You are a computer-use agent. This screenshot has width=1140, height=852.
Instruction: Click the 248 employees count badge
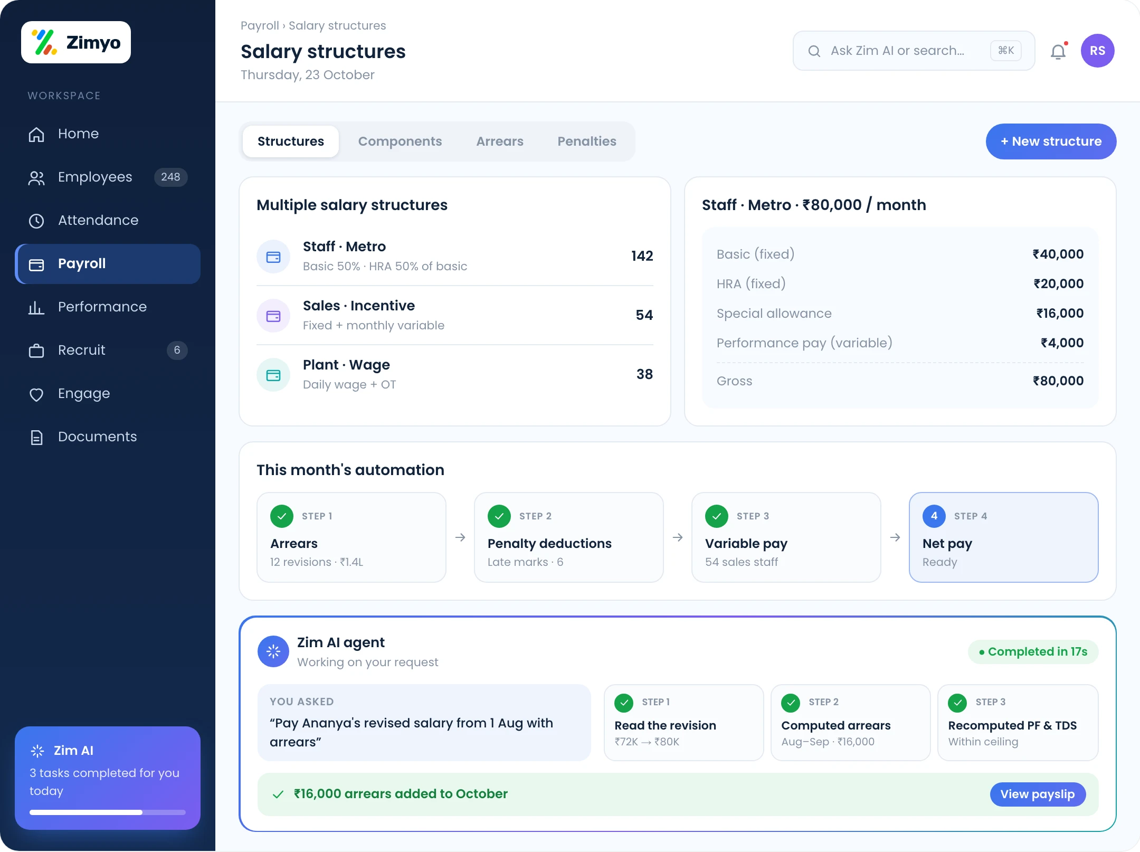pos(170,177)
